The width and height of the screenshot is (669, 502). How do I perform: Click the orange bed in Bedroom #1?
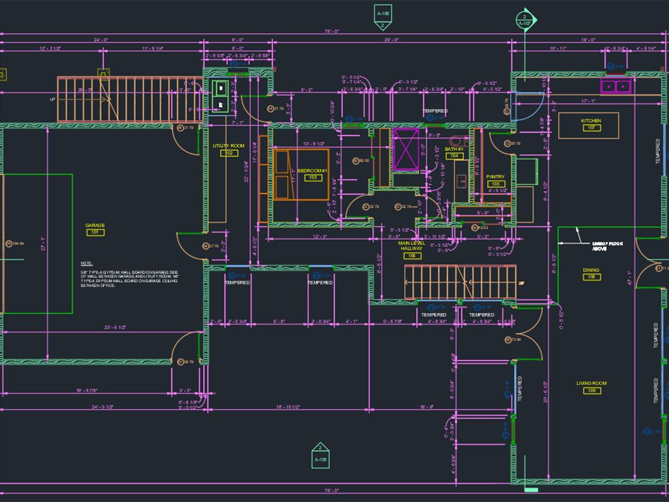[x=301, y=175]
